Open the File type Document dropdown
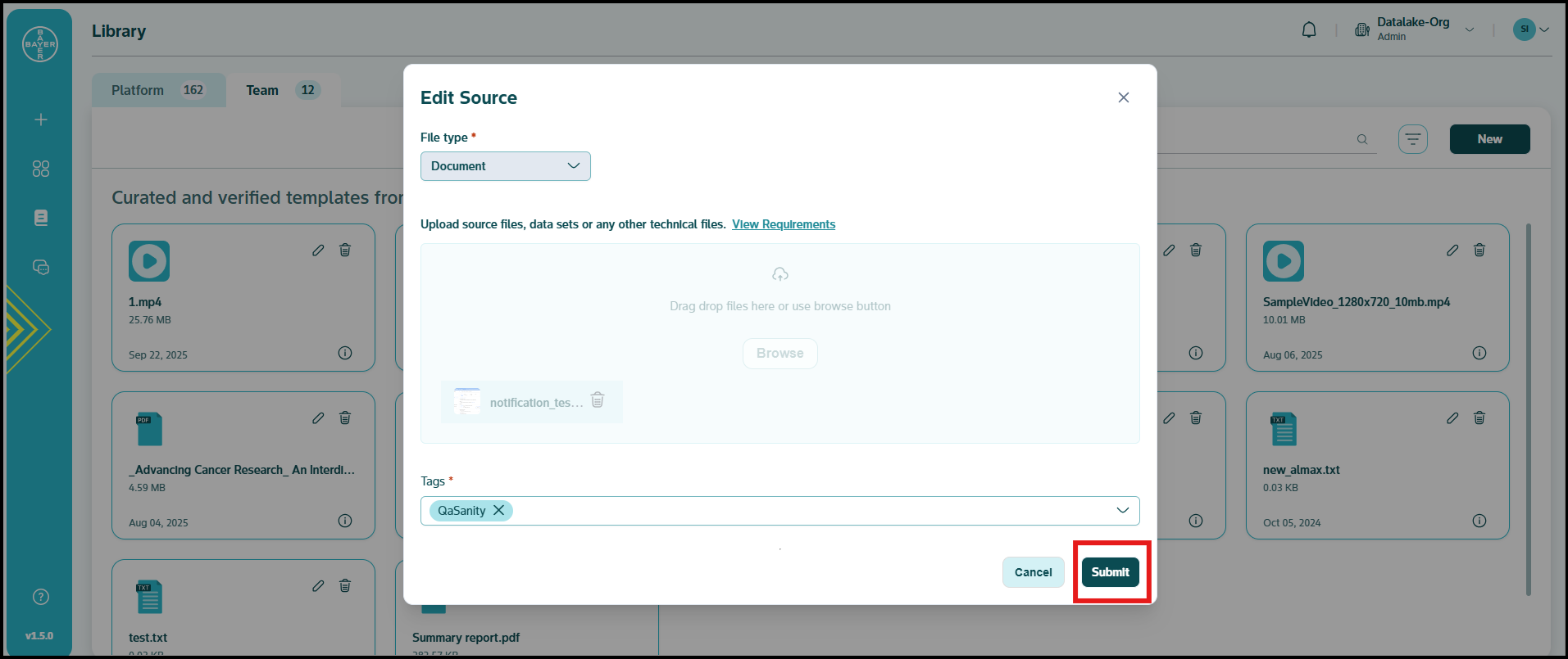Image resolution: width=1568 pixels, height=659 pixels. [x=506, y=166]
